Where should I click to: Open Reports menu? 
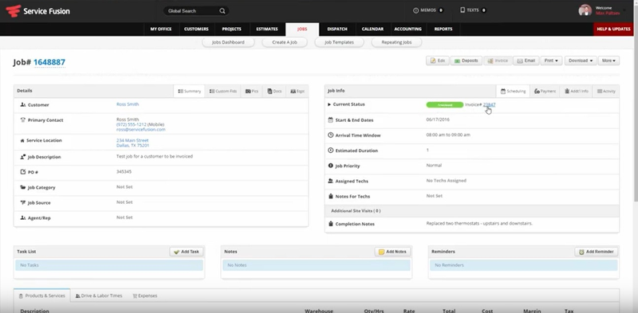443,29
